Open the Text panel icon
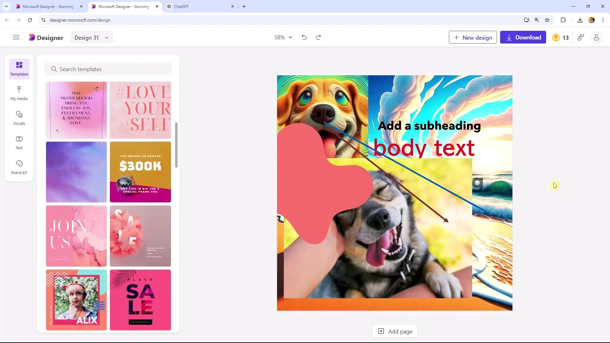The width and height of the screenshot is (610, 343). pyautogui.click(x=19, y=142)
